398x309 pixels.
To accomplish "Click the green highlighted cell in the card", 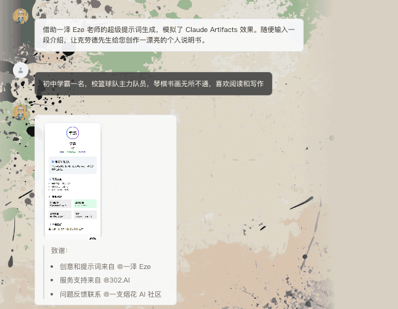I will 85,203.
